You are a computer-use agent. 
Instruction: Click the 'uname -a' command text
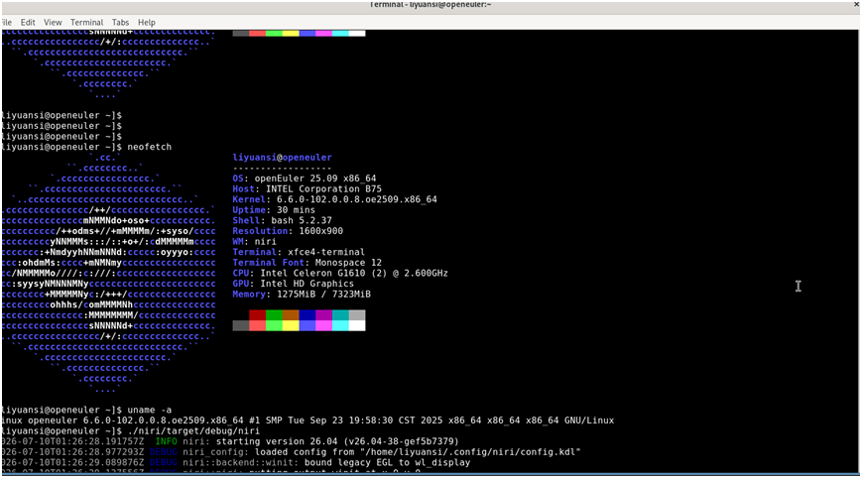click(150, 410)
